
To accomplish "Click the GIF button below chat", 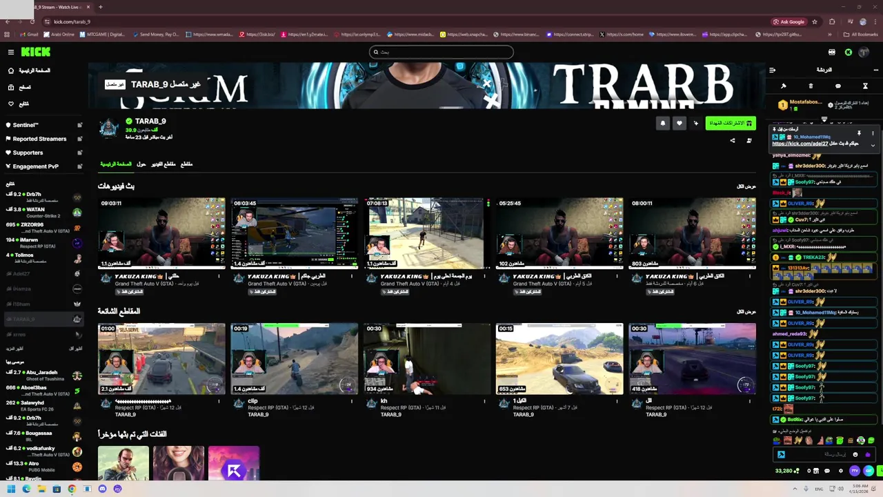I will point(868,471).
